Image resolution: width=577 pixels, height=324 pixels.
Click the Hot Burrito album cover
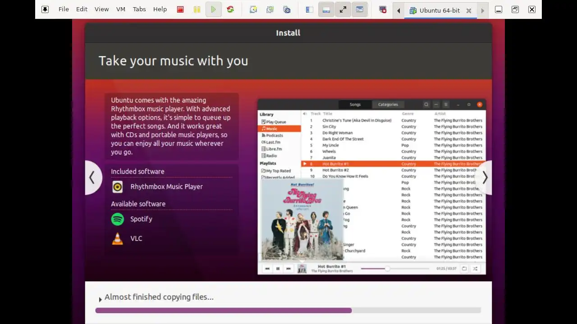(302, 220)
